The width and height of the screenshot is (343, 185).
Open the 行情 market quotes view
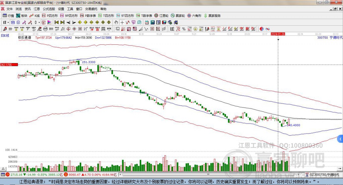(x=9, y=16)
